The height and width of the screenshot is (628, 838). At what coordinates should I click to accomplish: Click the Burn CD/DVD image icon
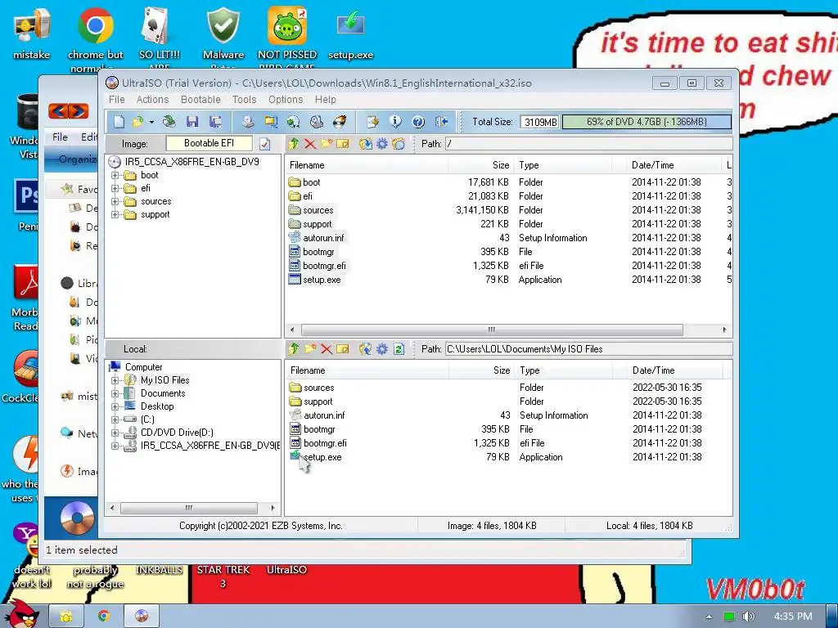coord(340,122)
